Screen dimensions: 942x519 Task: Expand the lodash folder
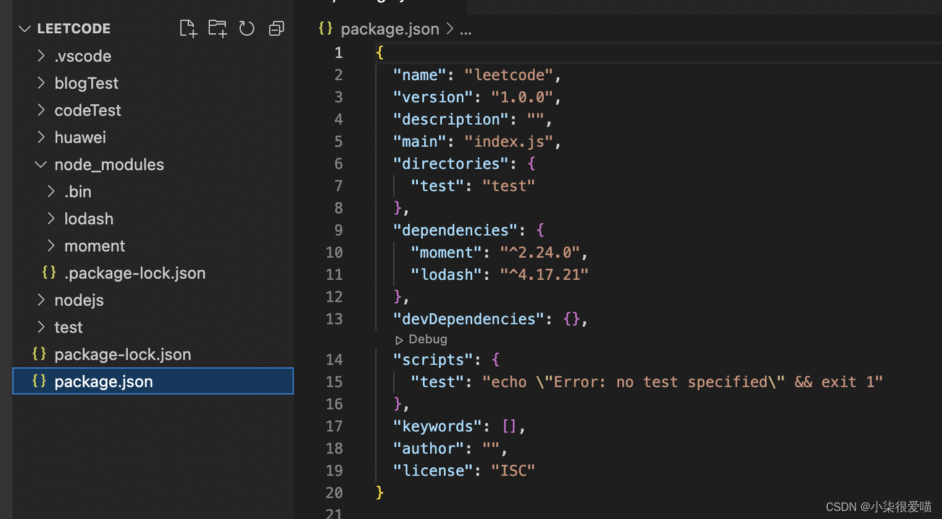pos(51,219)
